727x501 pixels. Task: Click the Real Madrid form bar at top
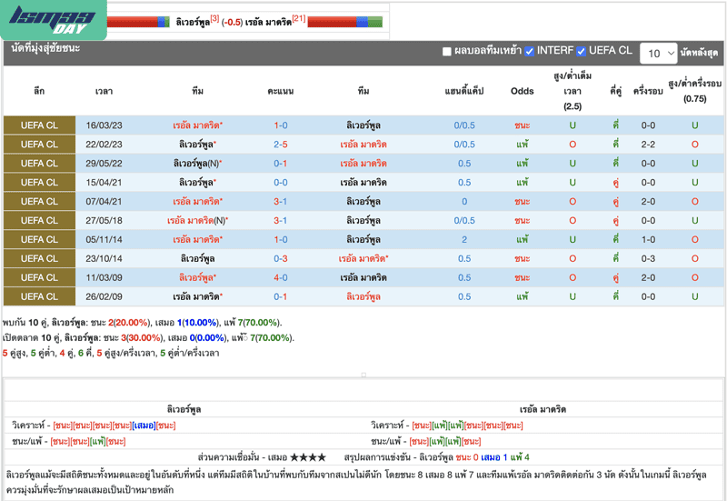[x=345, y=21]
